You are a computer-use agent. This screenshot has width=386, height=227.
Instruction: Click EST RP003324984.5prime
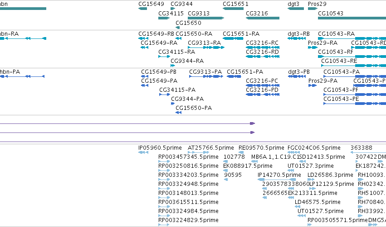[x=188, y=211]
